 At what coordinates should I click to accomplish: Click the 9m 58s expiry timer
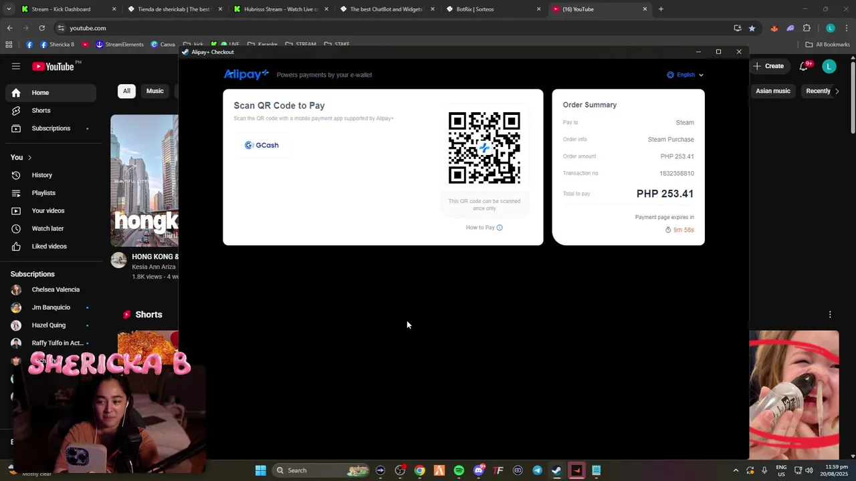click(679, 230)
